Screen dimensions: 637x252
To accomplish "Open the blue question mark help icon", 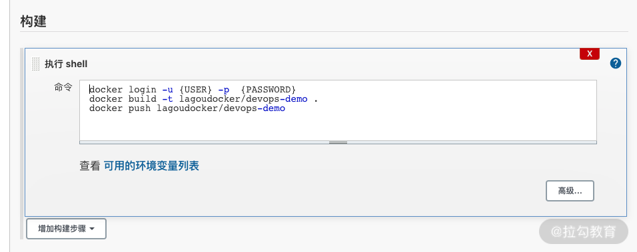I will (616, 63).
